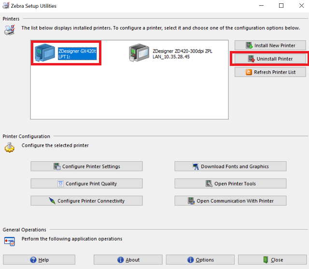Viewport: 309px width, 269px height.
Task: Refresh the printer list
Action: [270, 72]
